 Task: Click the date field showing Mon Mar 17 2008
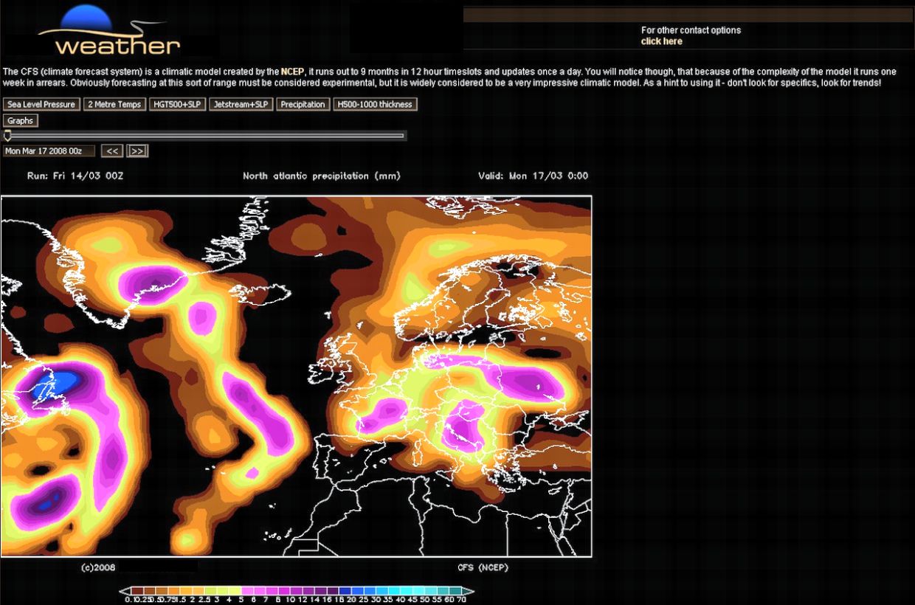49,151
